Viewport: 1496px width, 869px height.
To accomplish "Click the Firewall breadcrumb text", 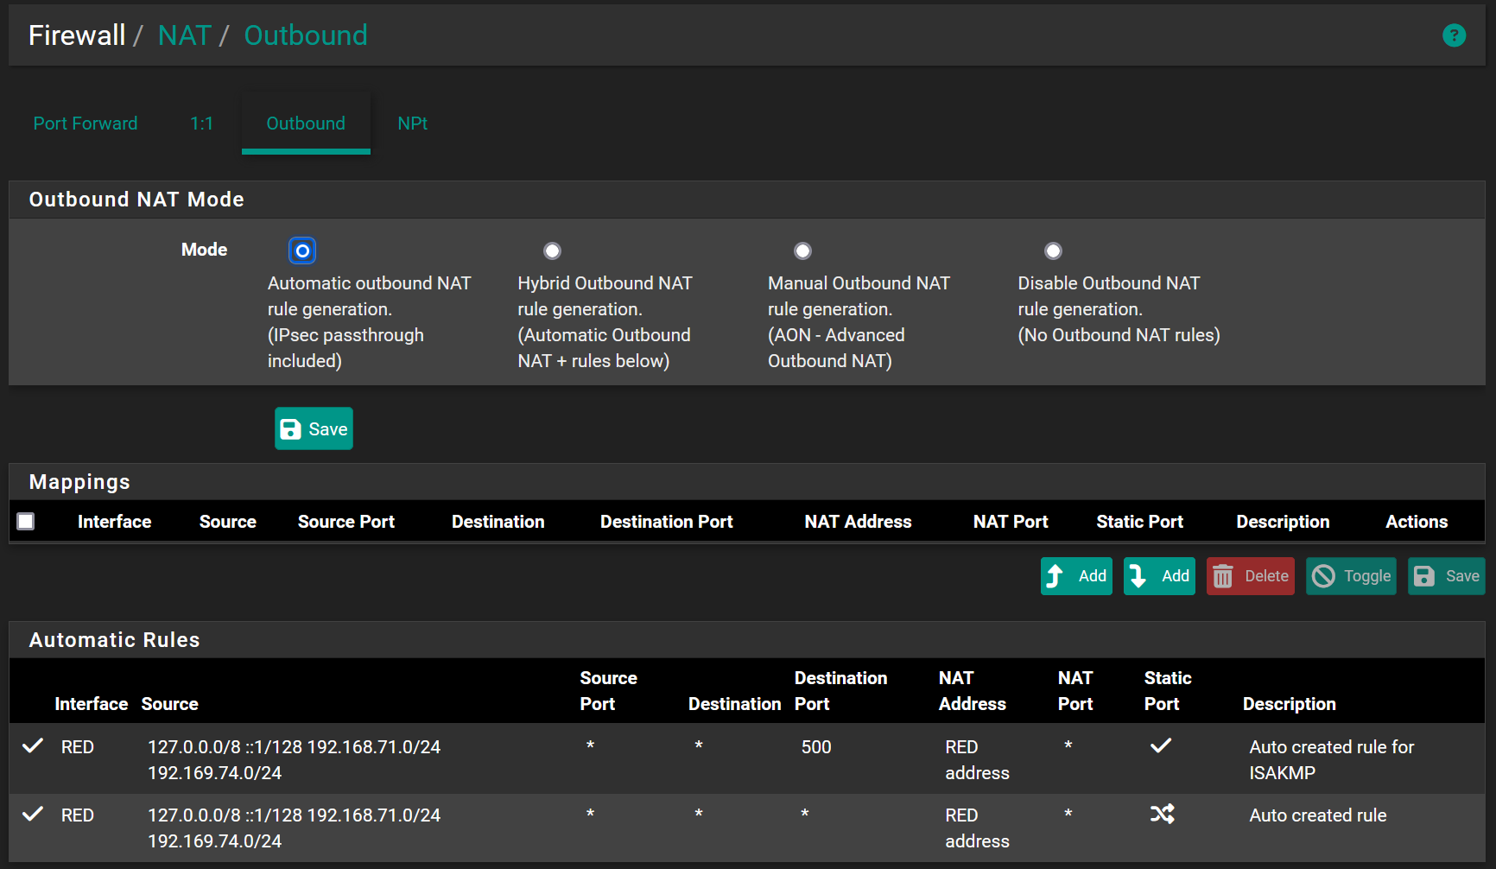I will point(77,35).
